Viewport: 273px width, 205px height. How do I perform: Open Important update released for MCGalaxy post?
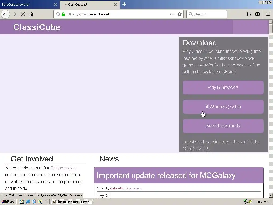pos(166,175)
